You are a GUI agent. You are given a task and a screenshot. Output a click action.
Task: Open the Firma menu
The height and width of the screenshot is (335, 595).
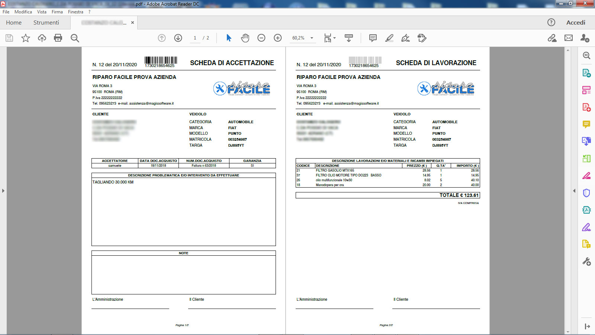57,12
